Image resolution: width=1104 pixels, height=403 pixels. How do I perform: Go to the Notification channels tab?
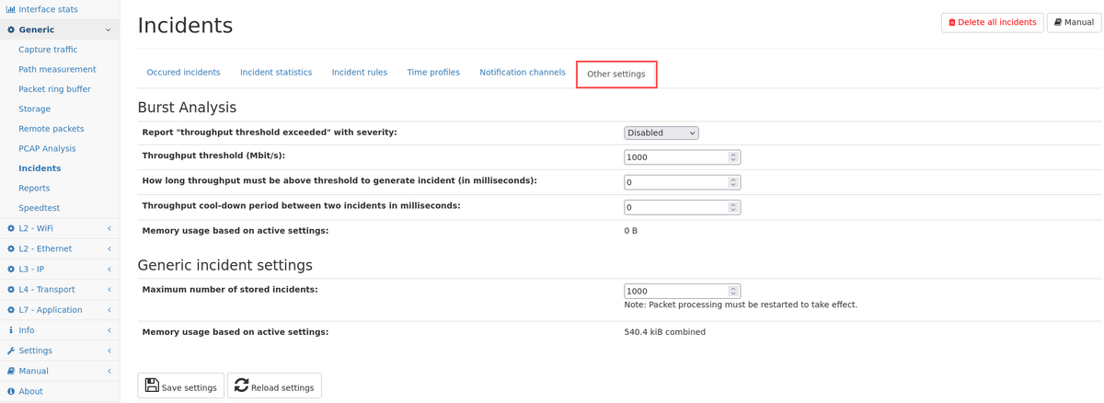(x=522, y=73)
